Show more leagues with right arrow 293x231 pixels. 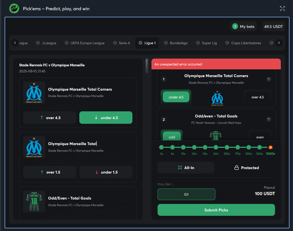(x=279, y=43)
